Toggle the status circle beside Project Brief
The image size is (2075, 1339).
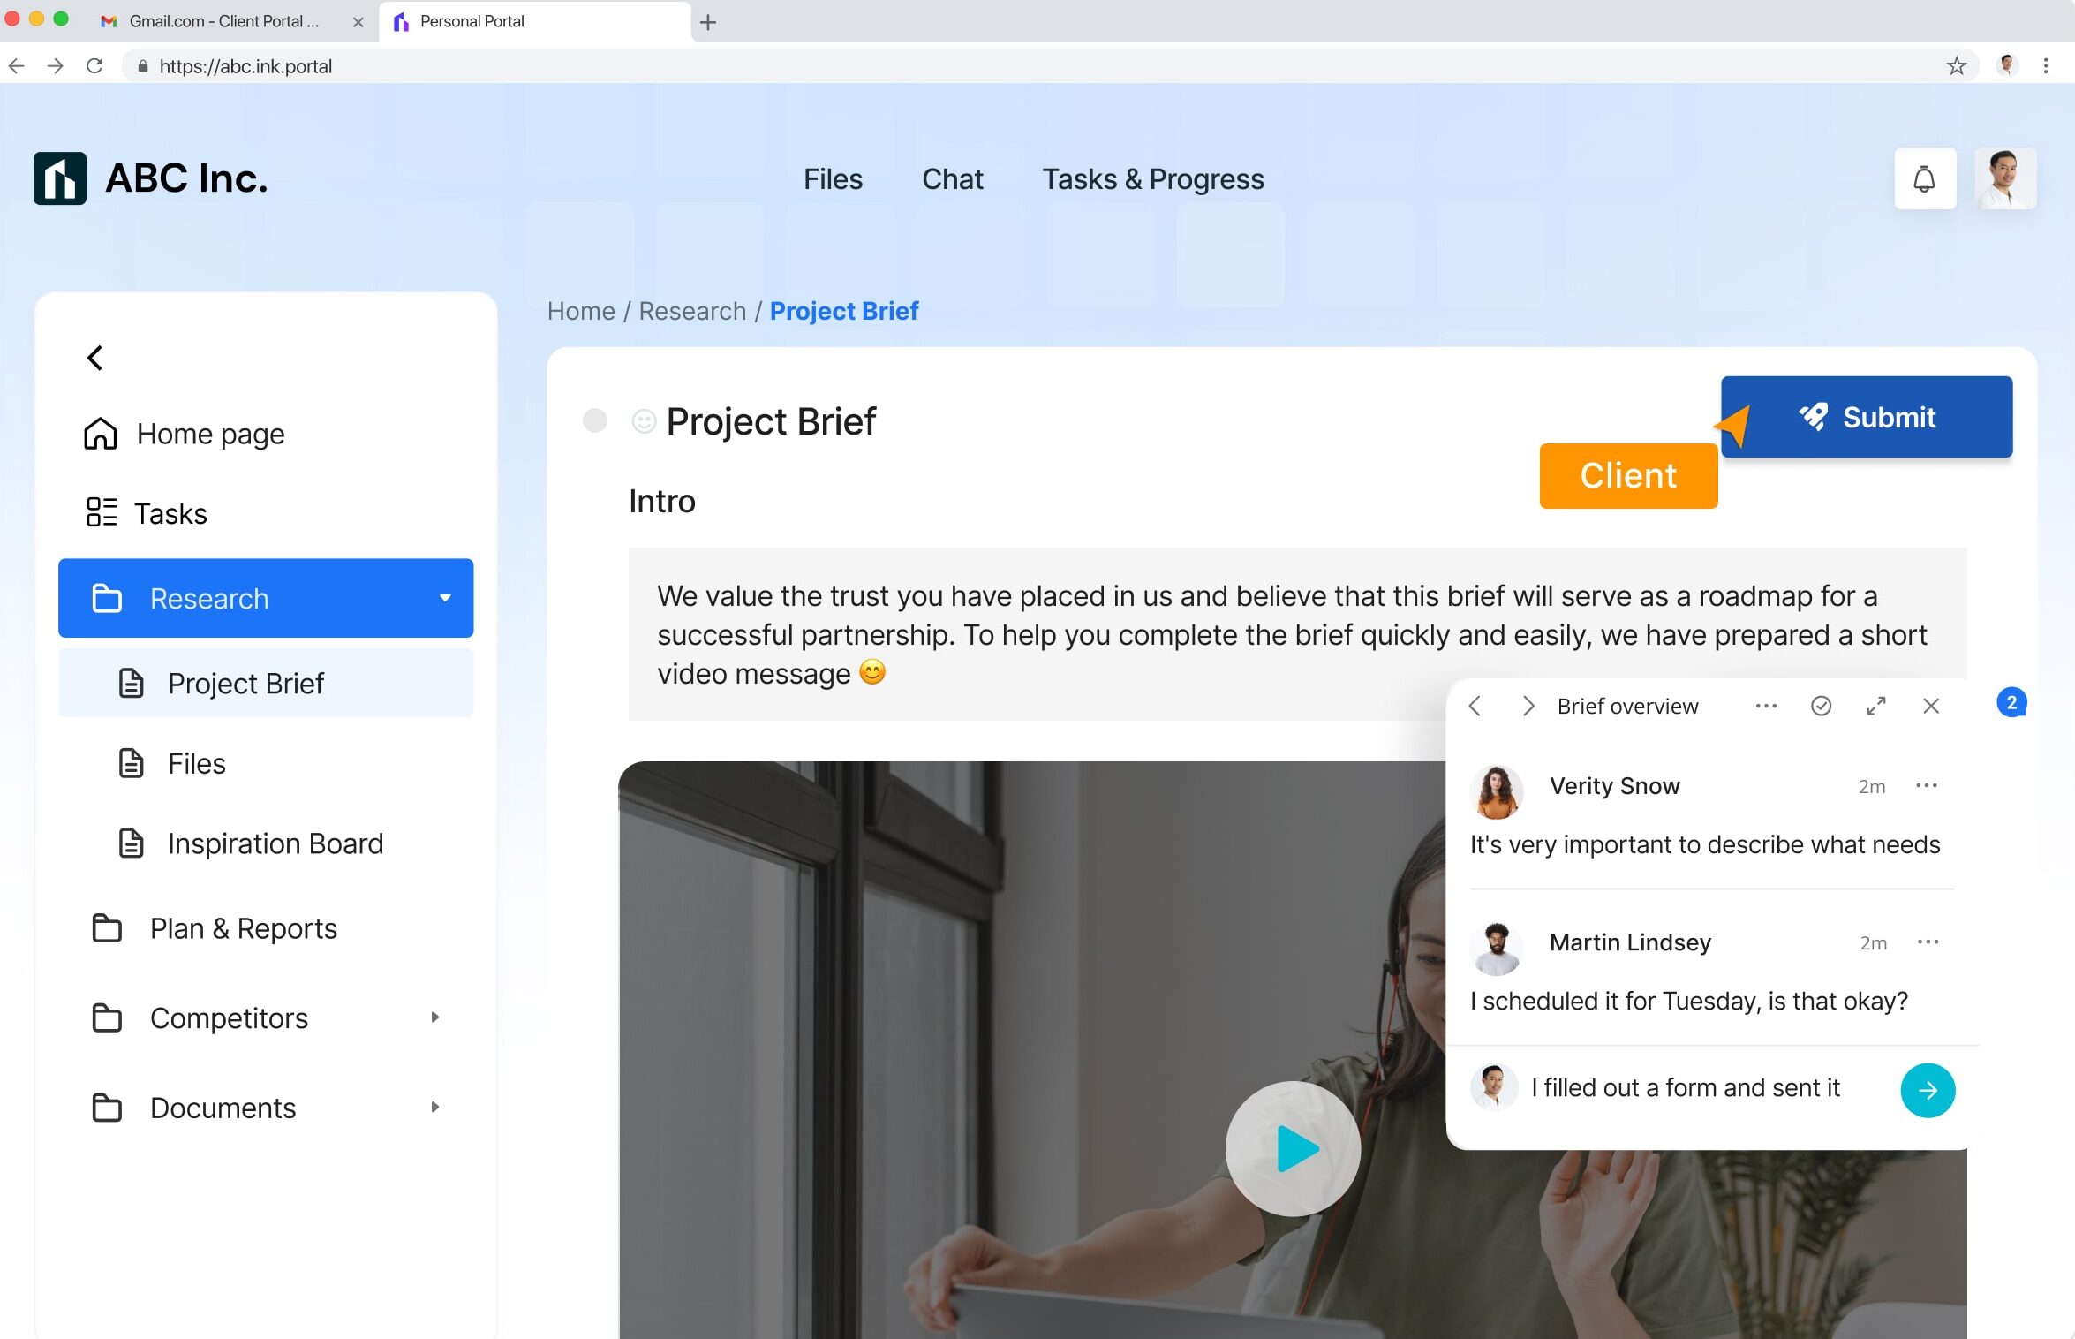point(595,420)
